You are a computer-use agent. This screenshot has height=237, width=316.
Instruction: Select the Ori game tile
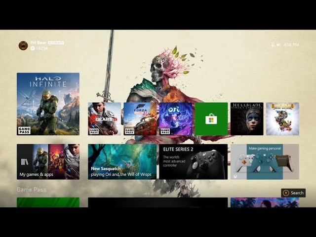pos(176,118)
